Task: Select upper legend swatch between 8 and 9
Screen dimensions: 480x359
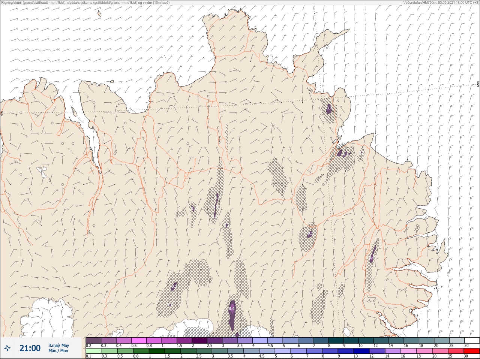Action: pyautogui.click(x=336, y=340)
